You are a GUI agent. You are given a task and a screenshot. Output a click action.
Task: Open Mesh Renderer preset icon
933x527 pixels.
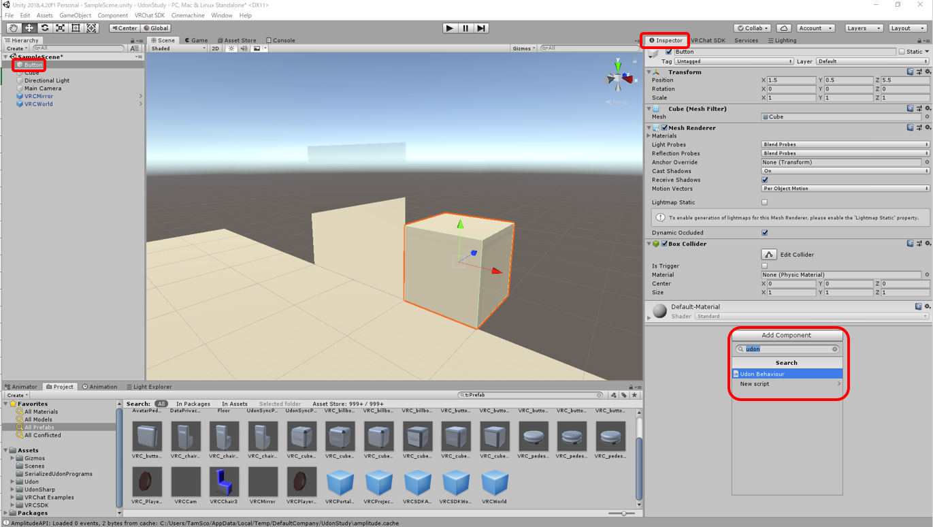click(x=919, y=127)
